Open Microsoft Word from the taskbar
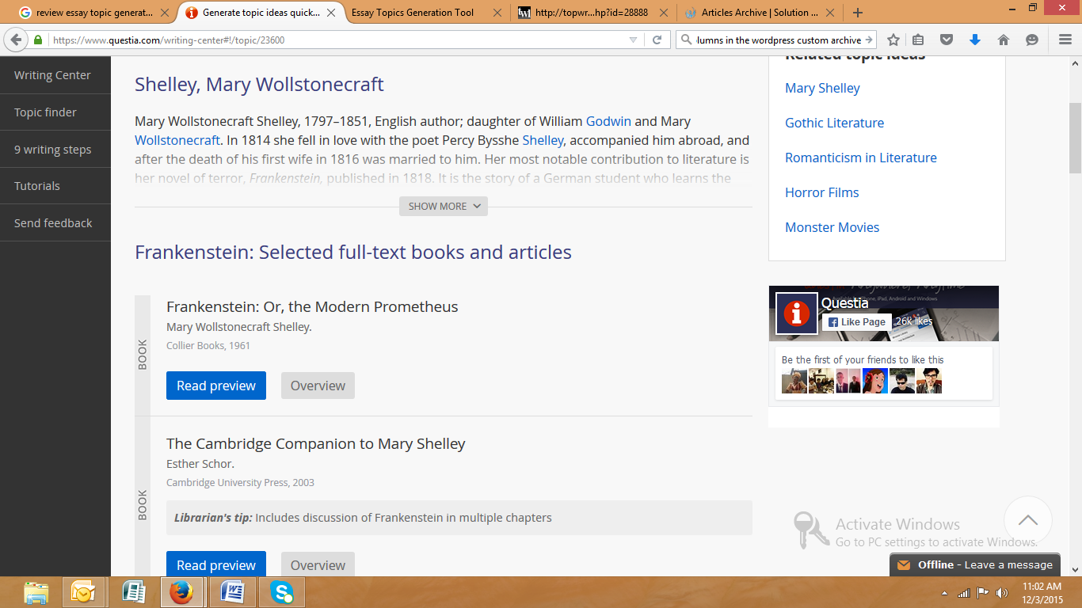Image resolution: width=1082 pixels, height=608 pixels. click(x=232, y=592)
